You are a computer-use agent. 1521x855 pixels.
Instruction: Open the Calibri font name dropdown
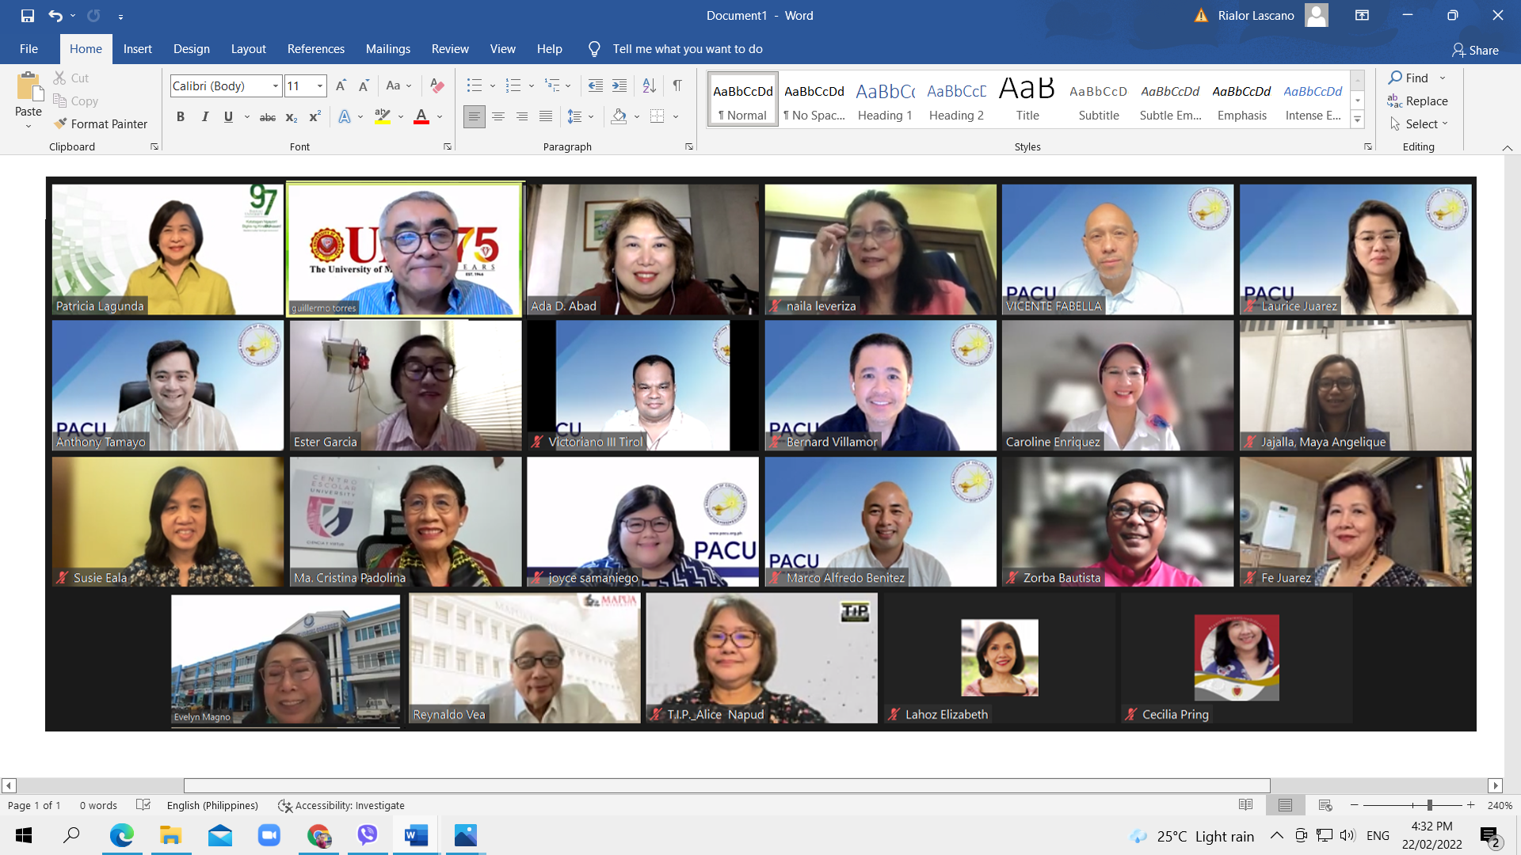point(276,85)
